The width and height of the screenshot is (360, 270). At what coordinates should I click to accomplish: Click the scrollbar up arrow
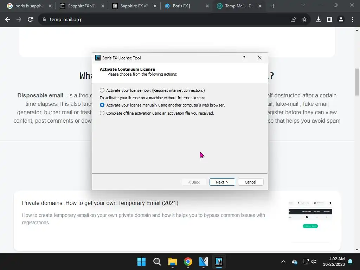click(357, 30)
